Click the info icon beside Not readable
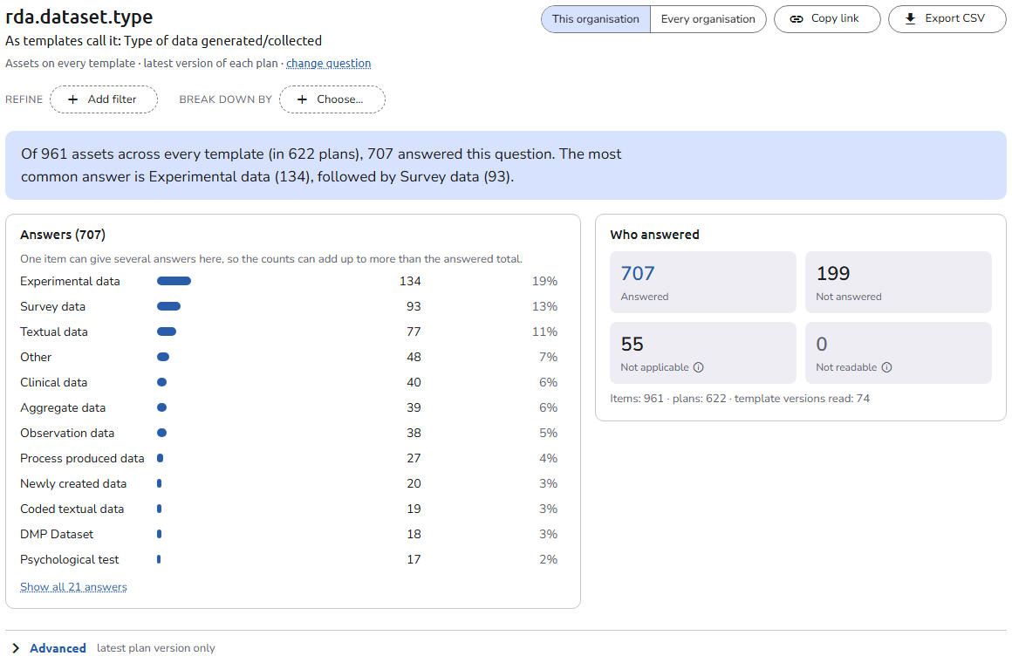 (x=886, y=367)
